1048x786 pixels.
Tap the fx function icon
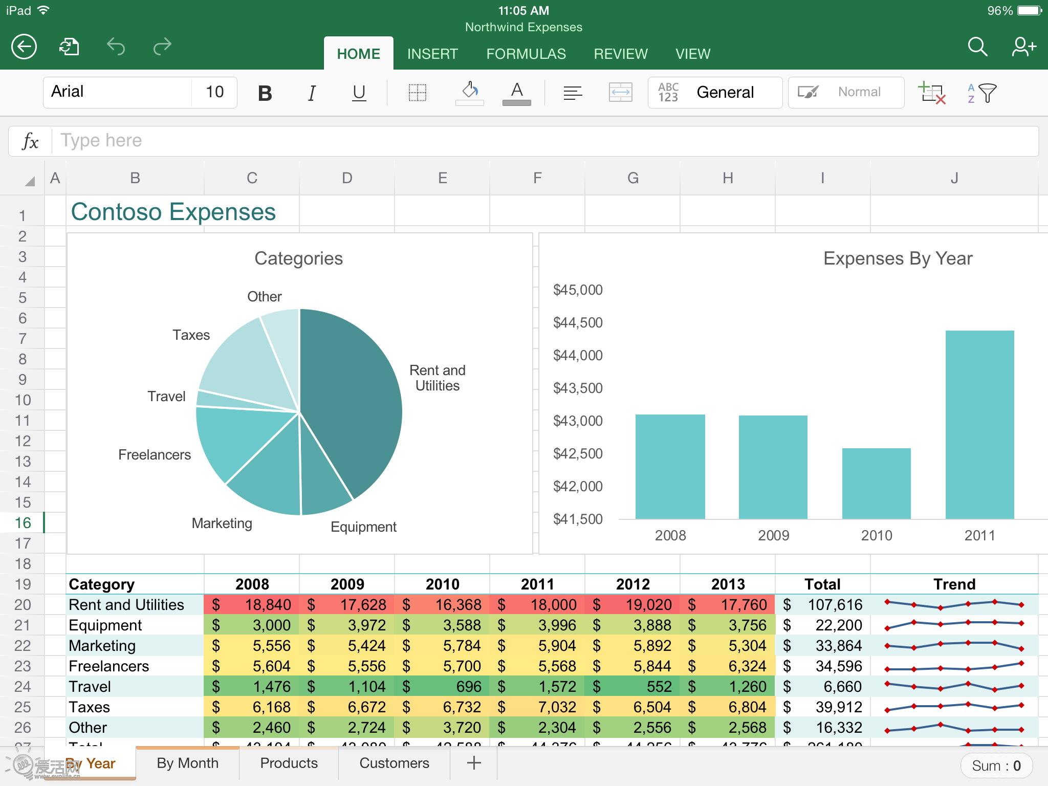(30, 141)
